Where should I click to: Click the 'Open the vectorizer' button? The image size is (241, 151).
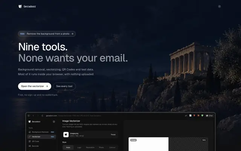35,86
